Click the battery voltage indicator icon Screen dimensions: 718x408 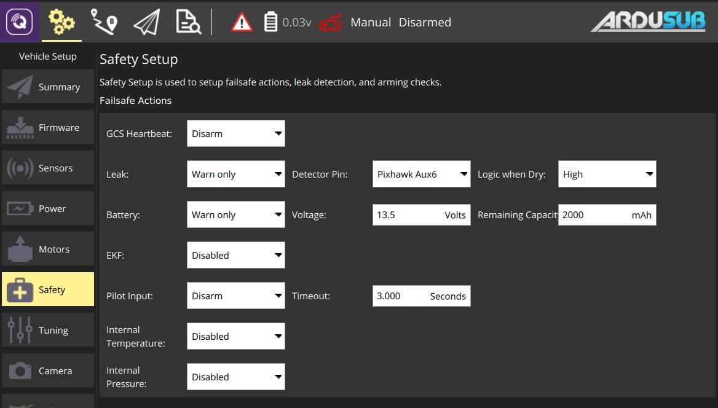tap(270, 22)
